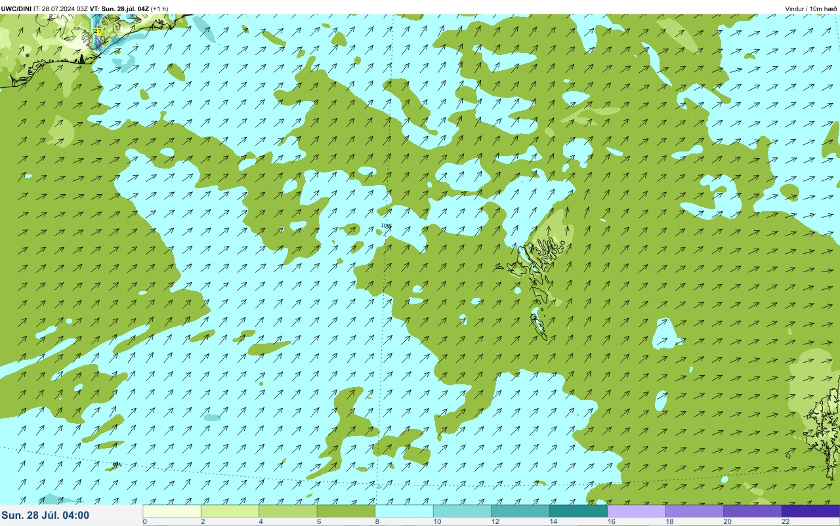Screen dimensions: 840x526
Task: Select the 'VT: Sun. 28.júl. 04Z' valid time
Action: 119,9
